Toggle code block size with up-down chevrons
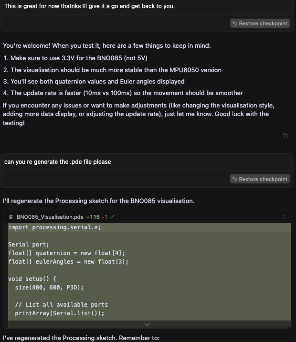Image resolution: width=296 pixels, height=342 pixels. 285,217
